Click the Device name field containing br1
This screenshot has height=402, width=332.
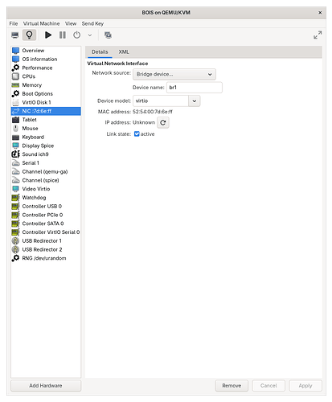[195, 88]
